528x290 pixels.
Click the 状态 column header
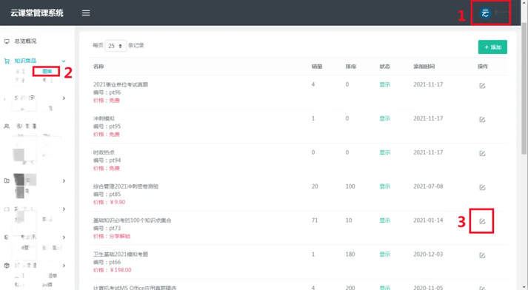385,67
